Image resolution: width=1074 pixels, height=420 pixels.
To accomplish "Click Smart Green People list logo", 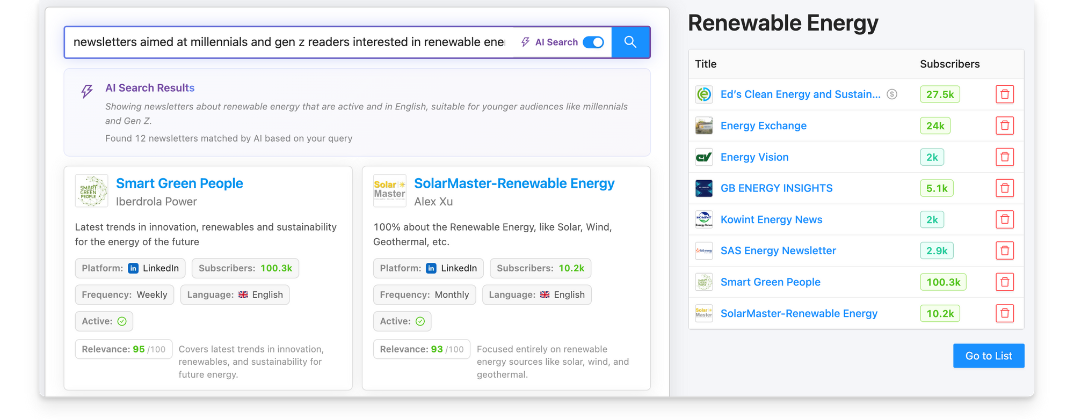I will point(704,282).
